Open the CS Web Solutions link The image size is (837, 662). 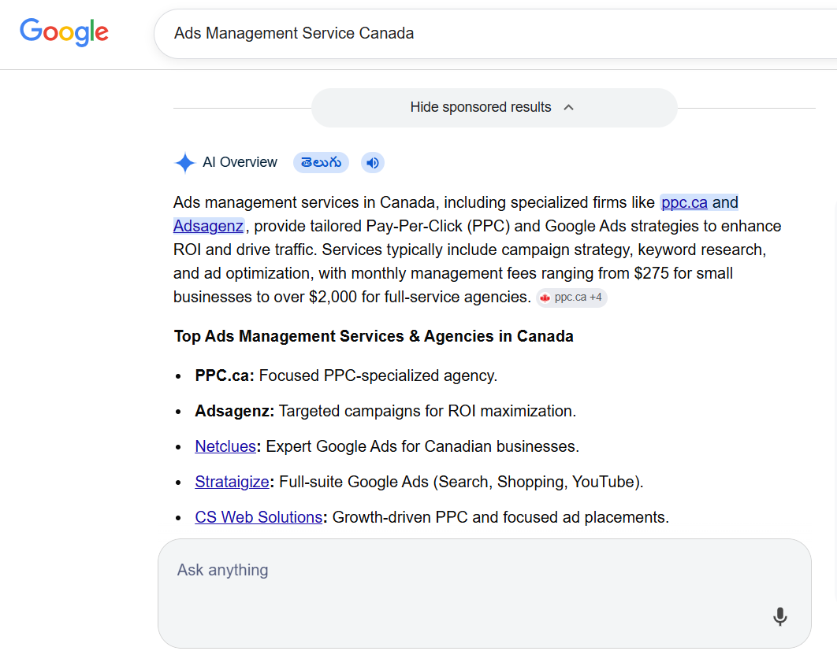(x=259, y=517)
